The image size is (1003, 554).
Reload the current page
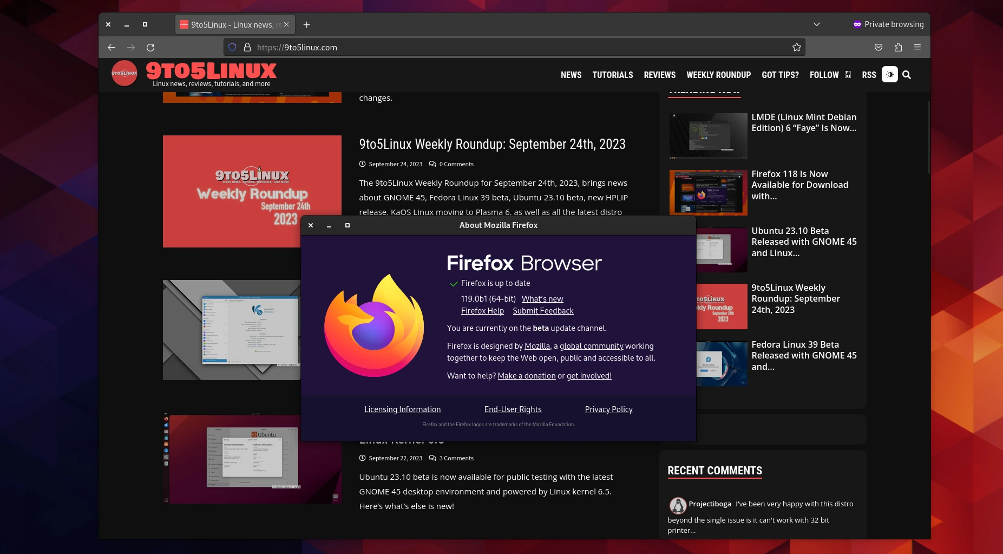pos(150,47)
